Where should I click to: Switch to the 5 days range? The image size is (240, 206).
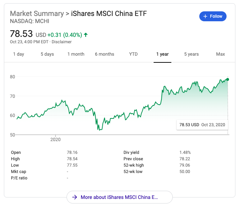point(47,54)
